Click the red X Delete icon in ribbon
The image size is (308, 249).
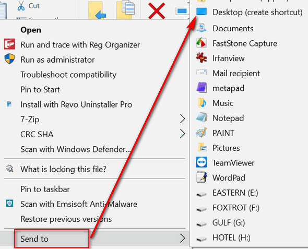[x=157, y=11]
